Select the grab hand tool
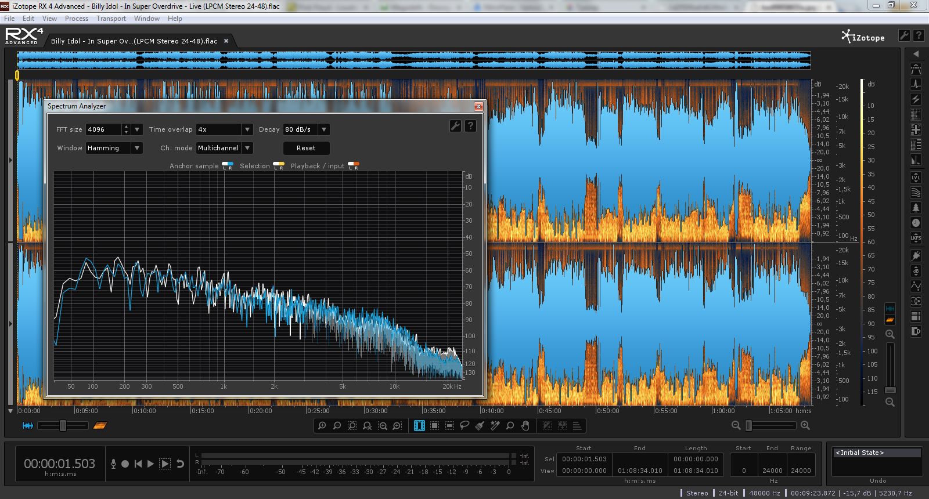 click(x=525, y=426)
